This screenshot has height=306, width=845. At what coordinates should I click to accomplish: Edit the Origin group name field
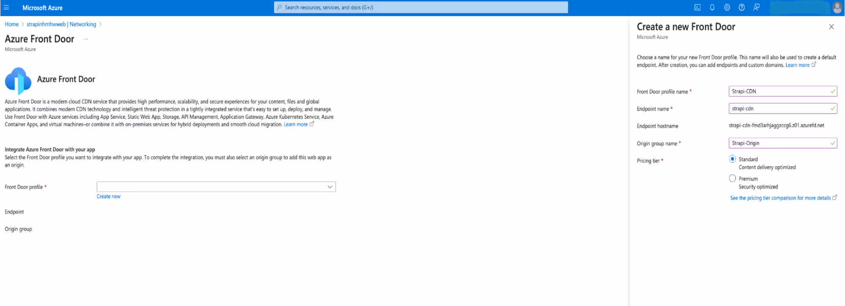click(783, 143)
